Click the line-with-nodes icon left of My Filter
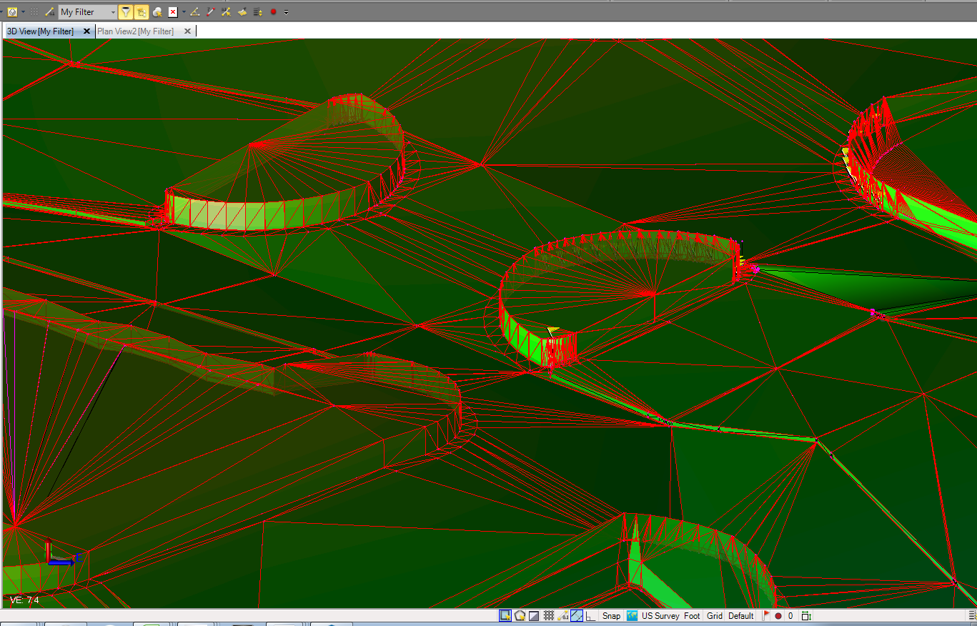 pos(49,12)
